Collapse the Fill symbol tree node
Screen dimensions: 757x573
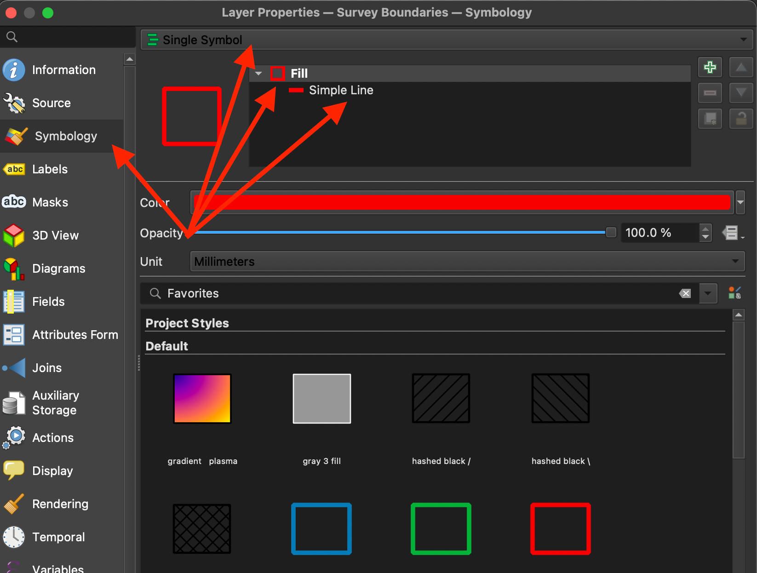[x=258, y=74]
